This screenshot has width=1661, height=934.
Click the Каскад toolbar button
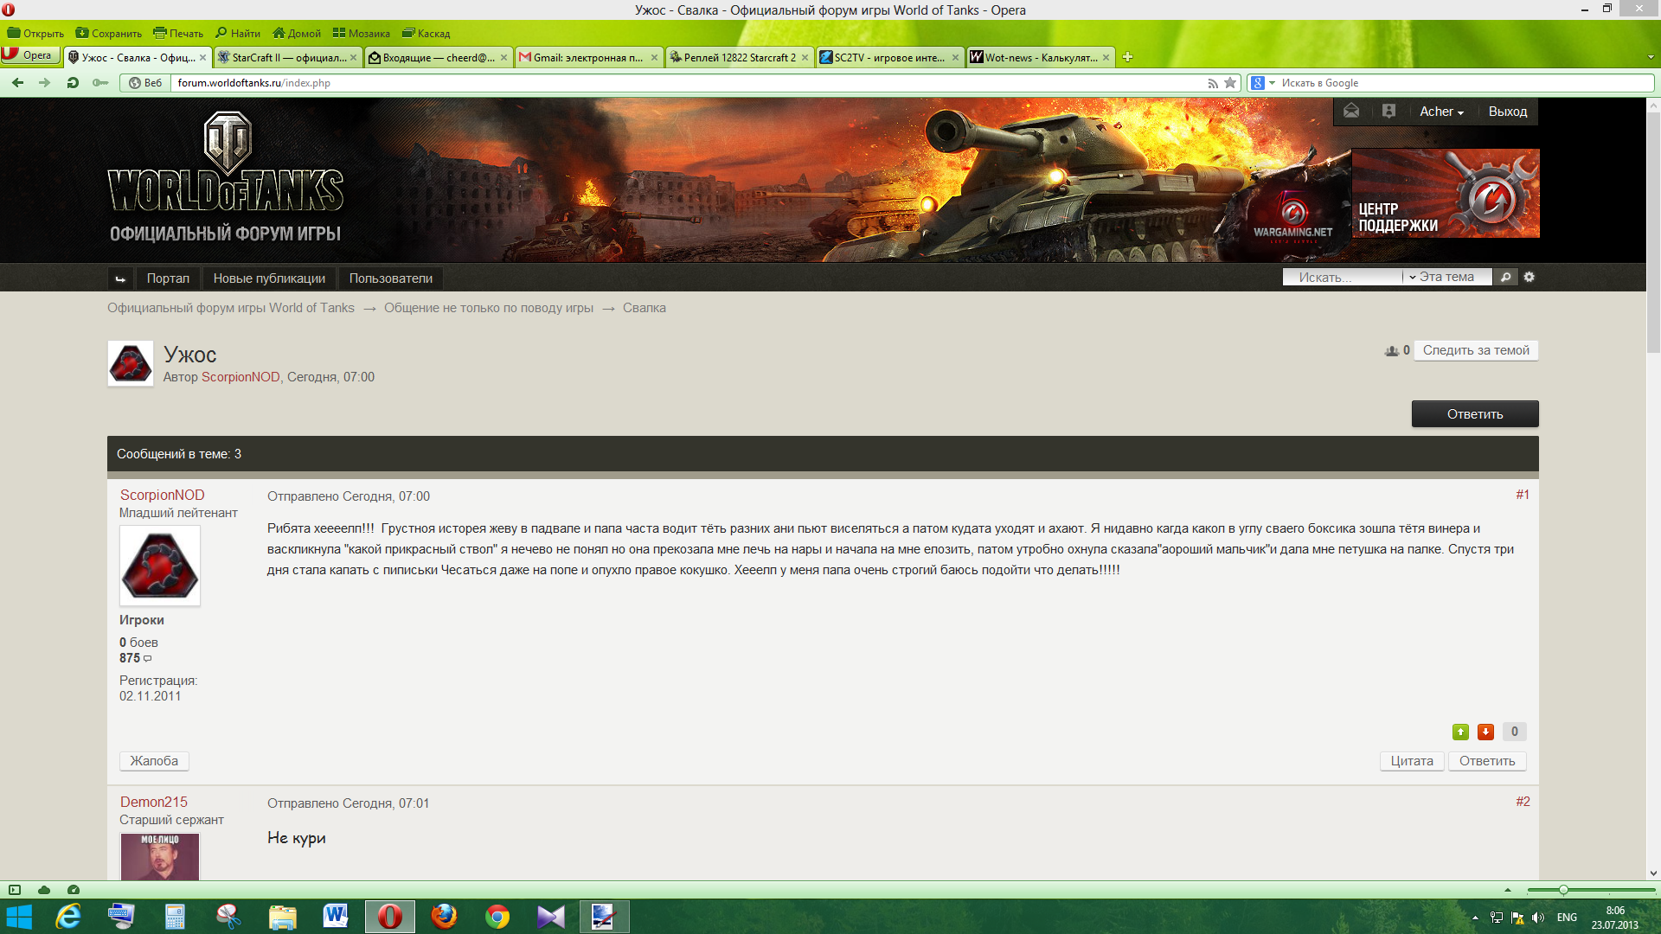[426, 34]
